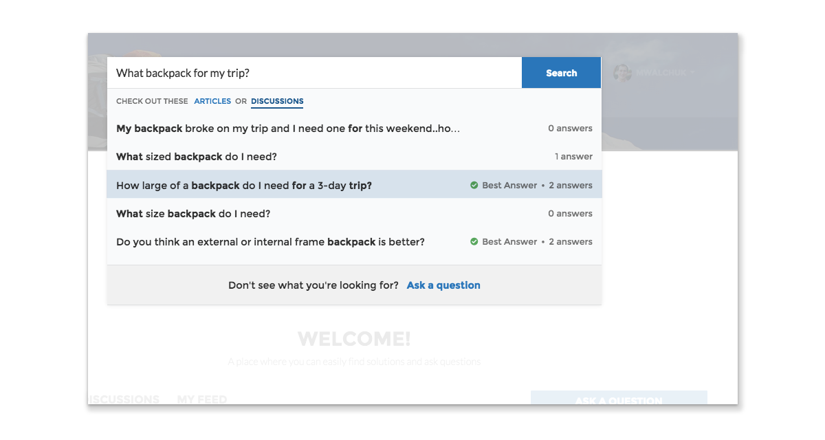825x440 pixels.
Task: Focus the search box containing "What backpack for my trip?"
Action: 314,73
